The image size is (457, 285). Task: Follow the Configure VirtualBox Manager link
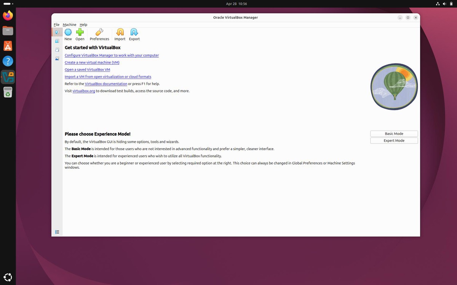[112, 55]
